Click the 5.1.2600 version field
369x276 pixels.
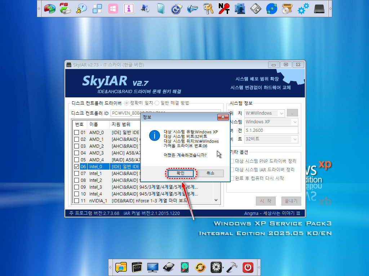tap(271, 130)
